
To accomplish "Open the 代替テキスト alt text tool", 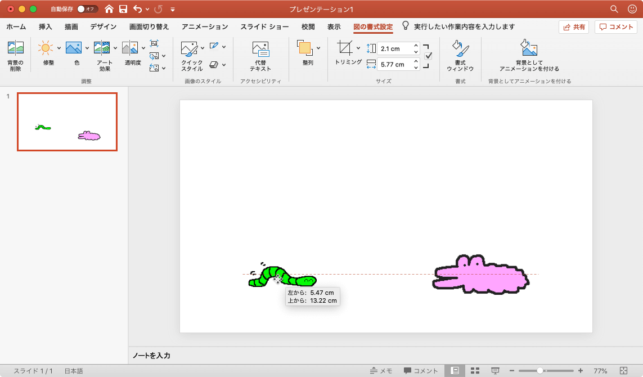I will 260,50.
